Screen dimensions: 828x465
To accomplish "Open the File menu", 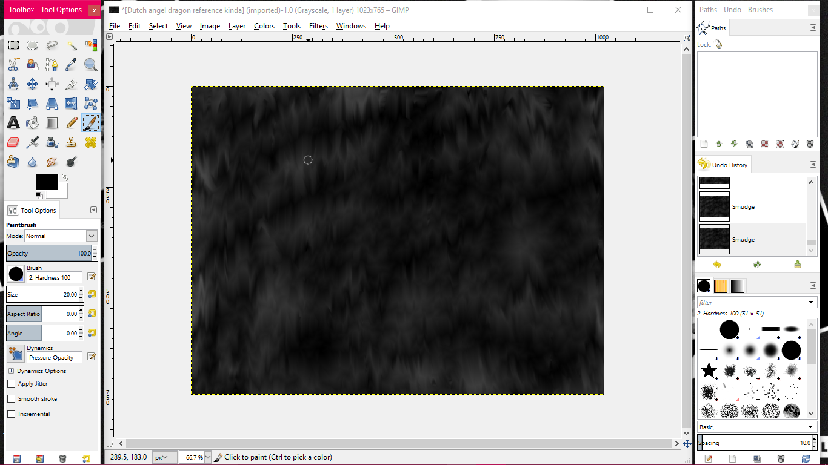I will (x=115, y=26).
